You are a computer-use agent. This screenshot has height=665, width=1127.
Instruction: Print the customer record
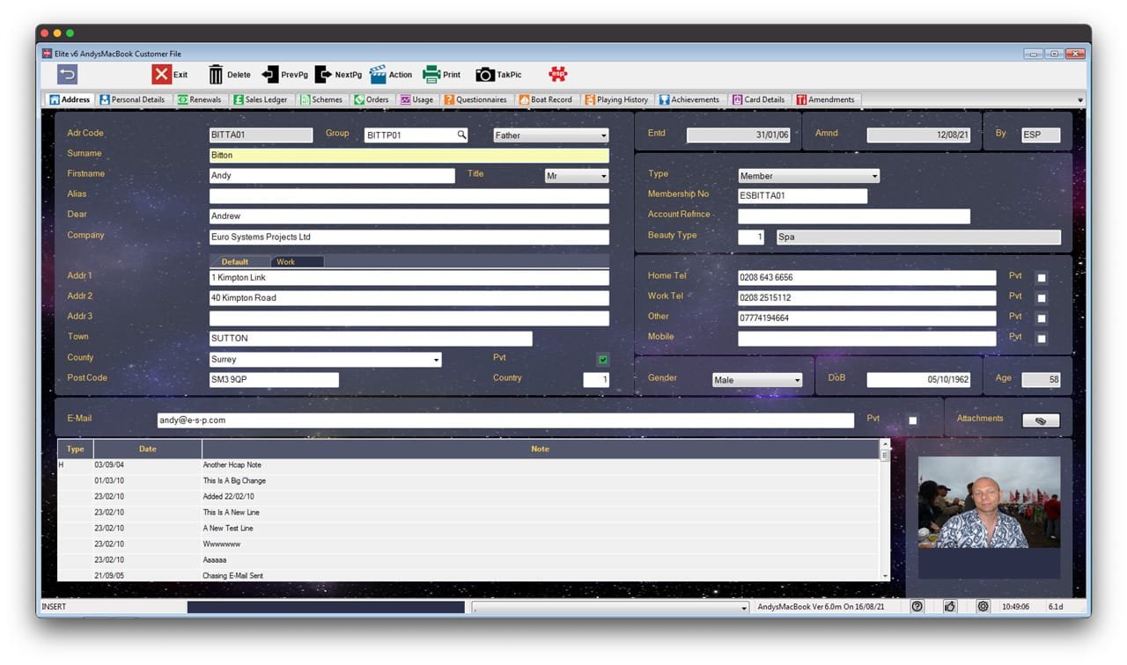click(x=431, y=75)
